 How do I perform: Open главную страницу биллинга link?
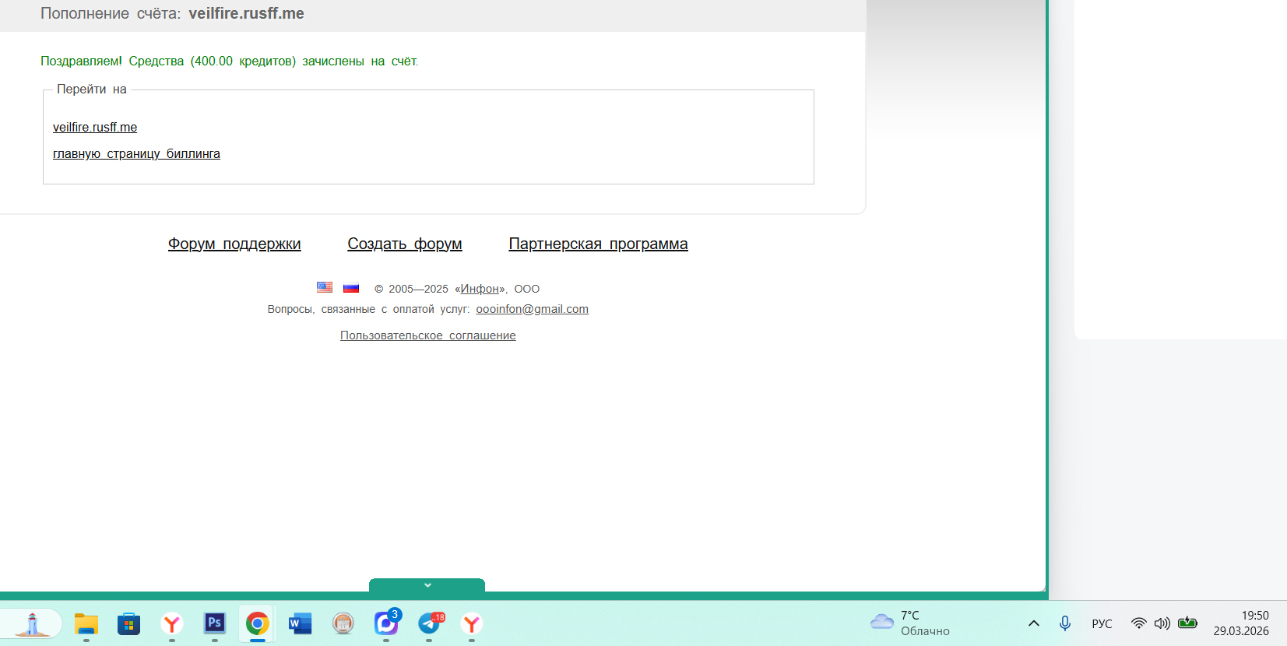click(136, 153)
